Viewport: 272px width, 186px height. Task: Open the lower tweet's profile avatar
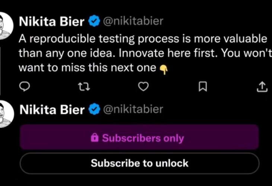click(4, 114)
